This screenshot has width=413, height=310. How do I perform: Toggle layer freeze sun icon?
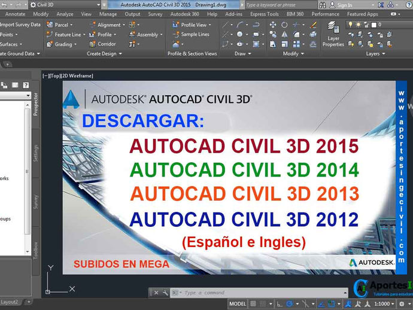point(358,25)
